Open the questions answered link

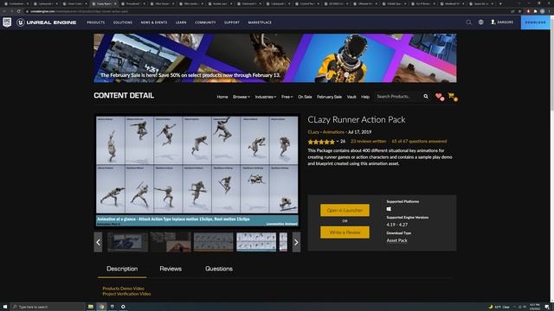(419, 142)
